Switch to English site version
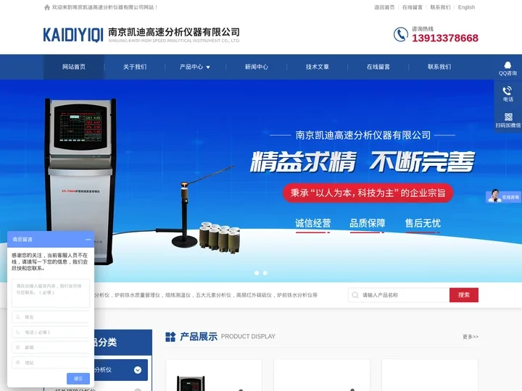This screenshot has height=391, width=522. coord(466,7)
